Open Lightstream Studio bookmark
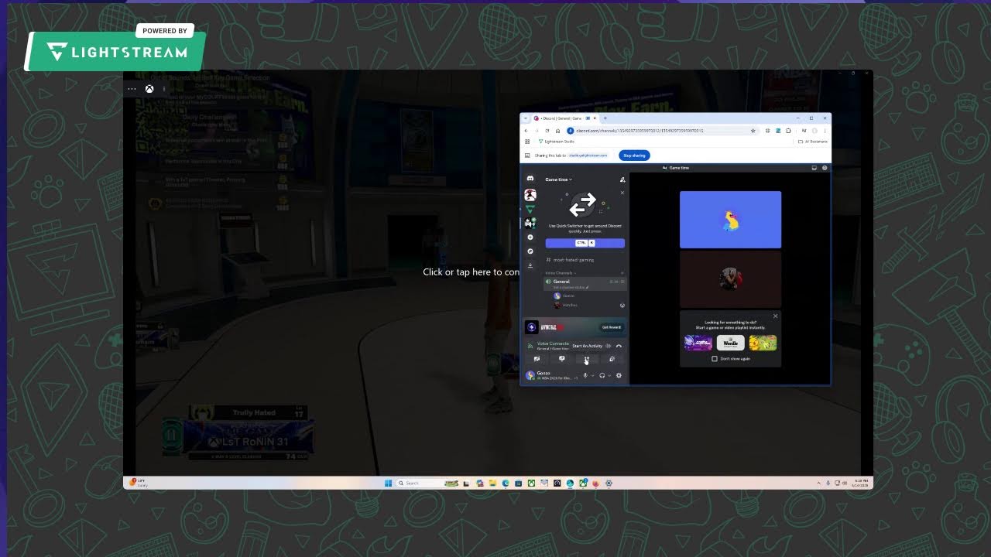 coord(557,142)
